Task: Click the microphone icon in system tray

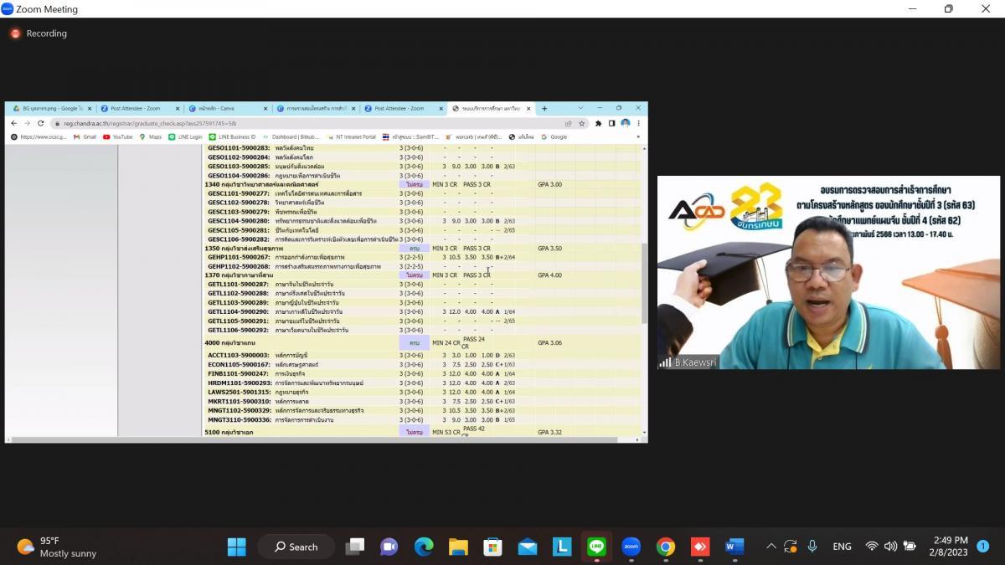Action: pos(812,547)
